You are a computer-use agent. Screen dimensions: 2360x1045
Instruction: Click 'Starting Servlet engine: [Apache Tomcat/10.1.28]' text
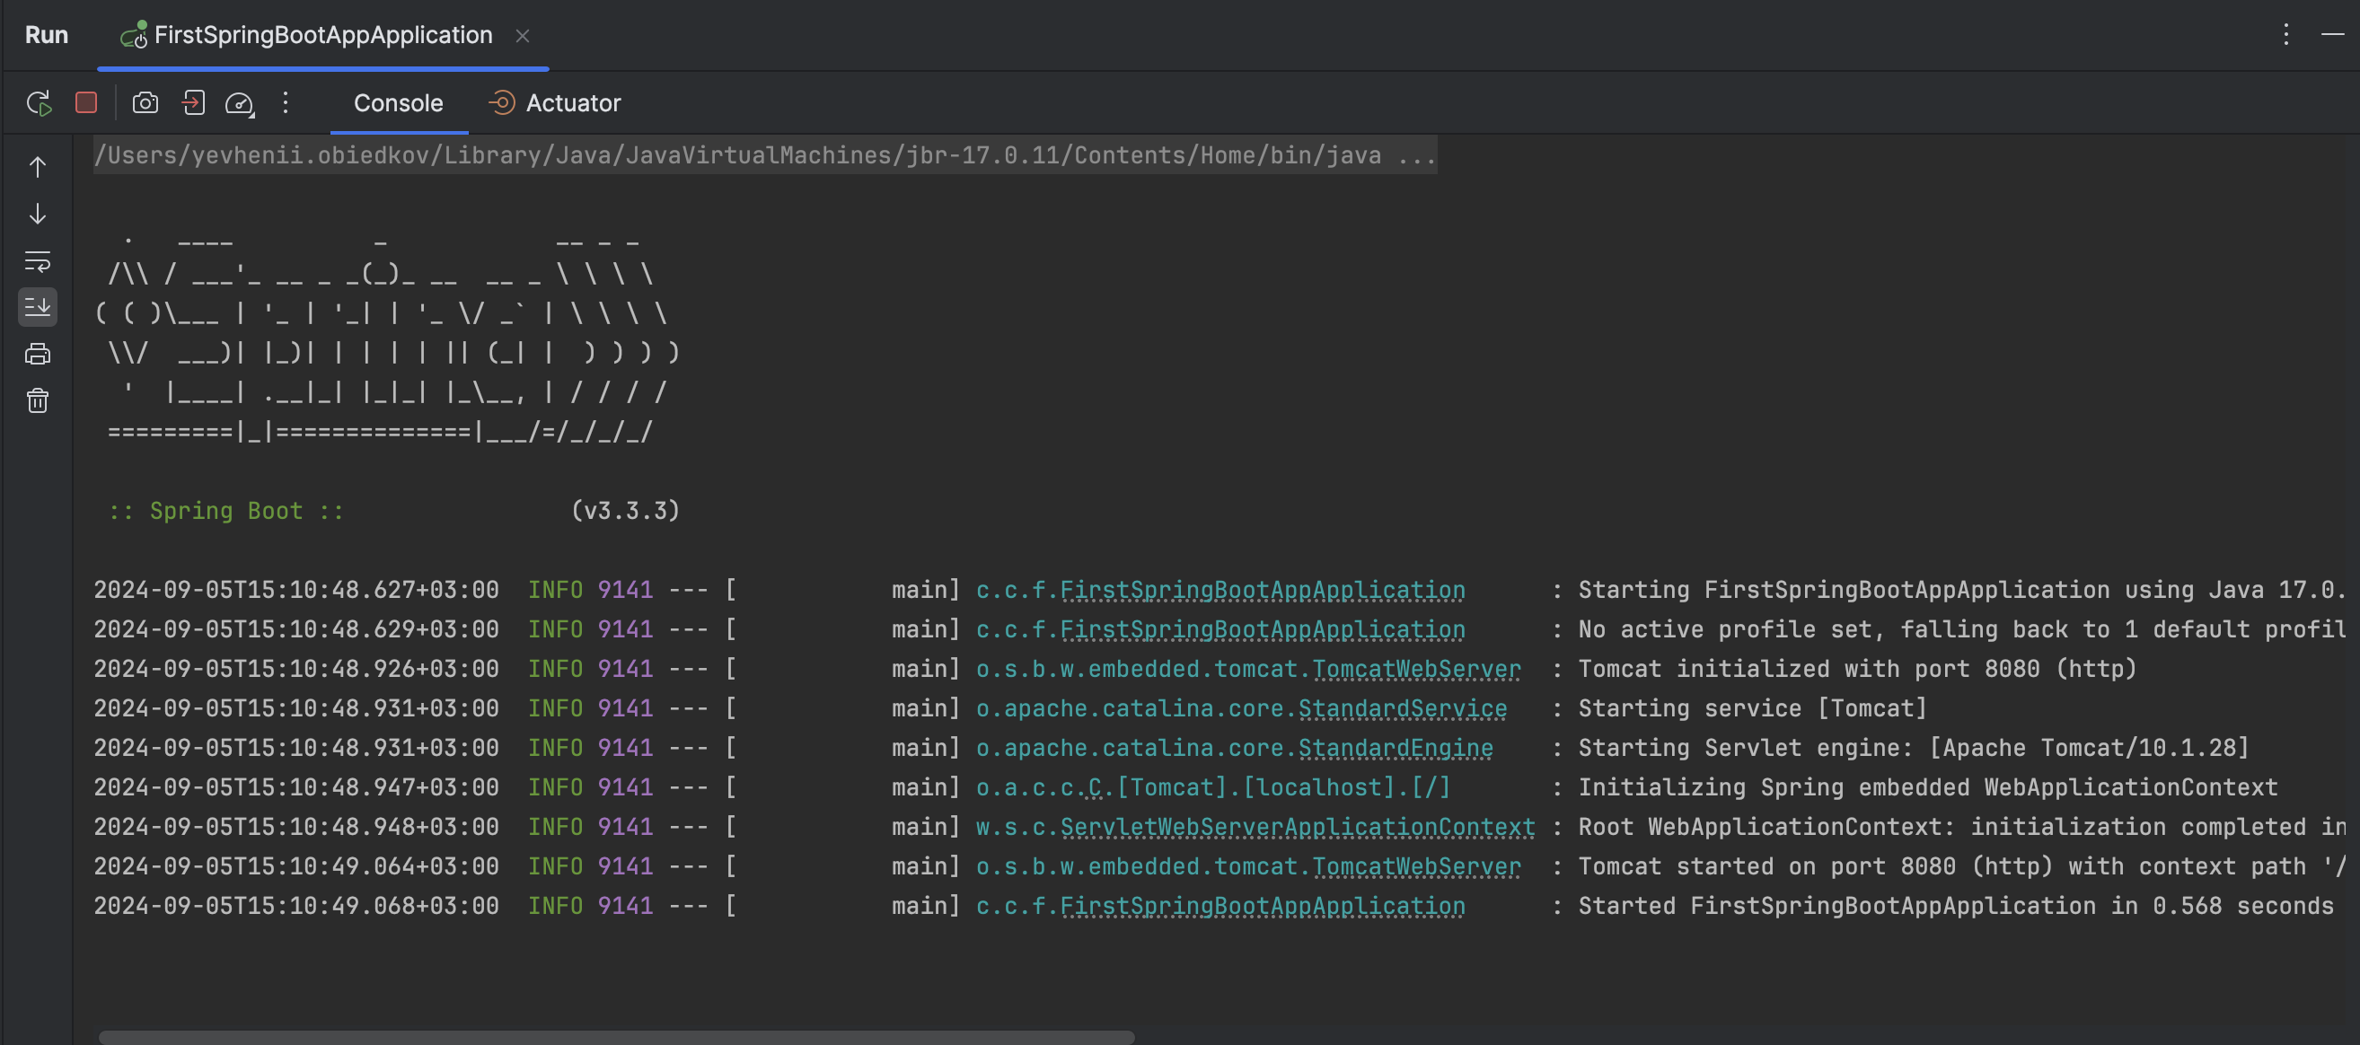pyautogui.click(x=1914, y=747)
